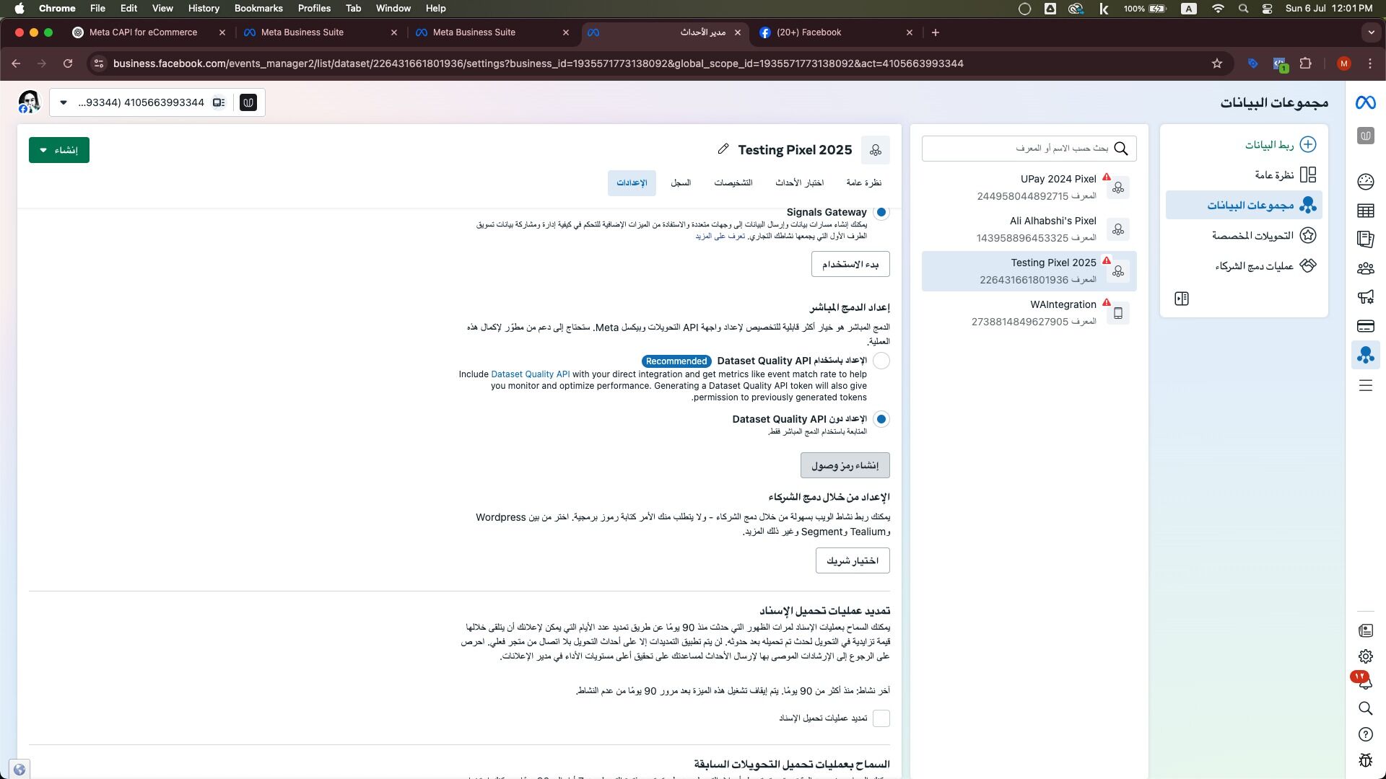Image resolution: width=1386 pixels, height=779 pixels.
Task: Switch to اختبار الأحداث test events tab
Action: 799,183
